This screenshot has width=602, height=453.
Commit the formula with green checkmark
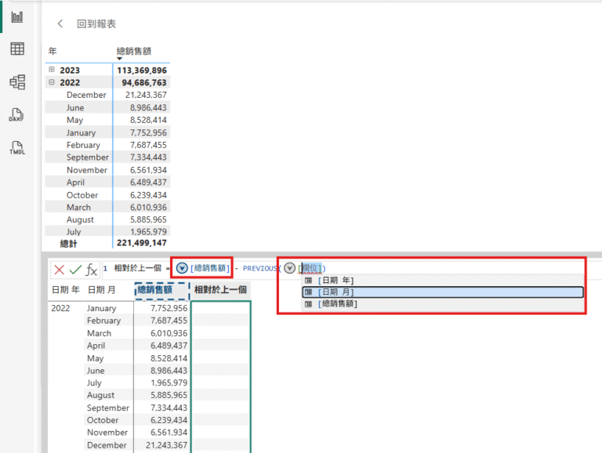point(75,269)
